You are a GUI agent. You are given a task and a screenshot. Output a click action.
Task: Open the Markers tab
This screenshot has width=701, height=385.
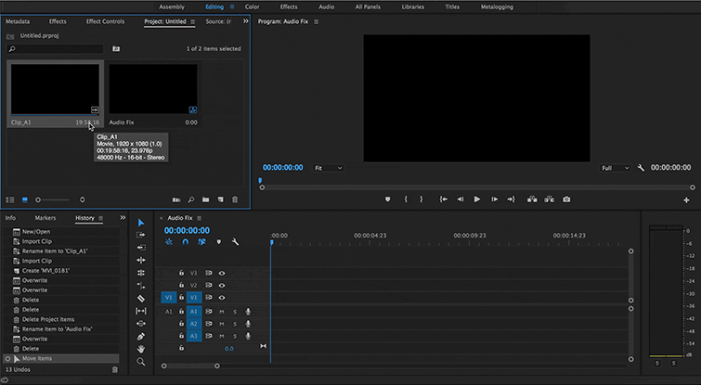pyautogui.click(x=45, y=218)
